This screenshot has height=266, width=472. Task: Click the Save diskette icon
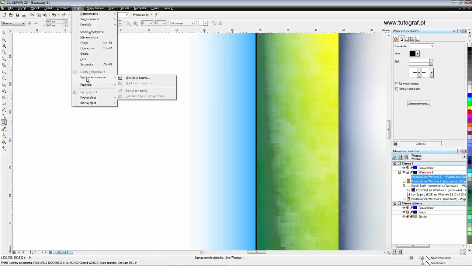point(17,15)
